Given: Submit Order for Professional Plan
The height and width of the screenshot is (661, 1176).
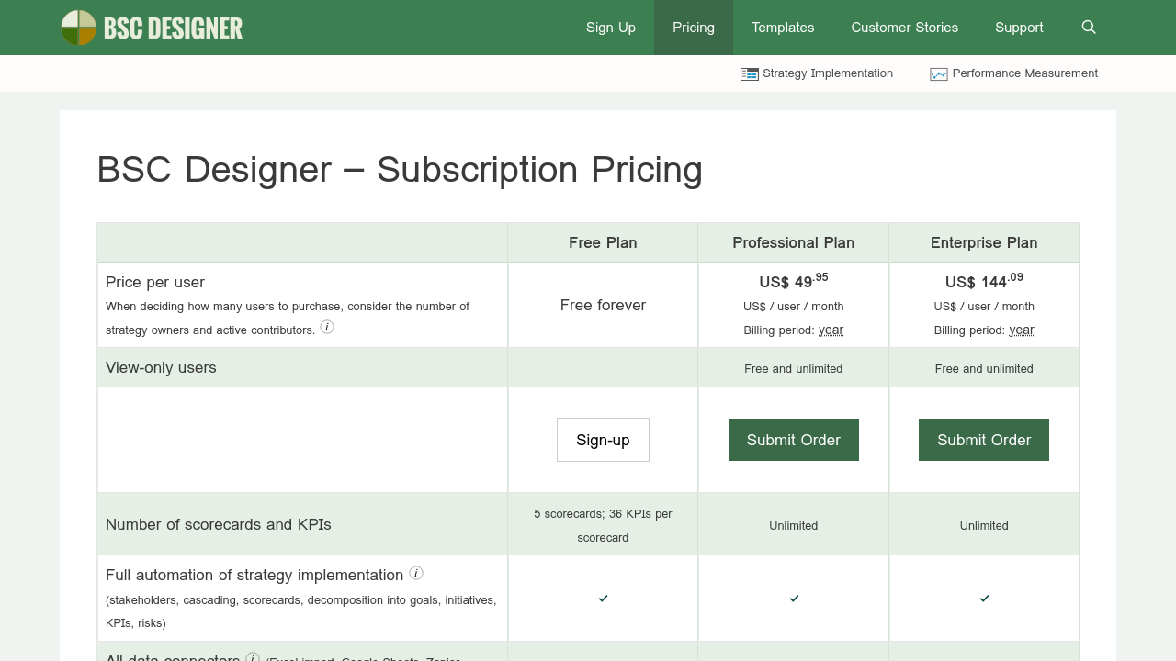Looking at the screenshot, I should (x=794, y=440).
